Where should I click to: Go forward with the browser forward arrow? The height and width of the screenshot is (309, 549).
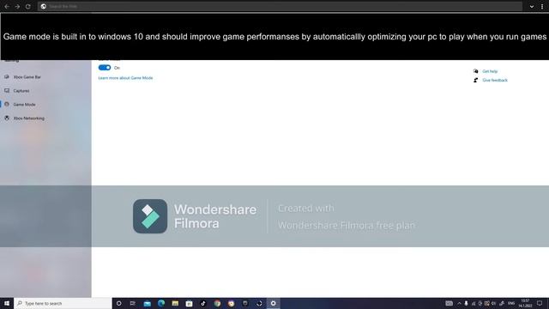click(17, 6)
